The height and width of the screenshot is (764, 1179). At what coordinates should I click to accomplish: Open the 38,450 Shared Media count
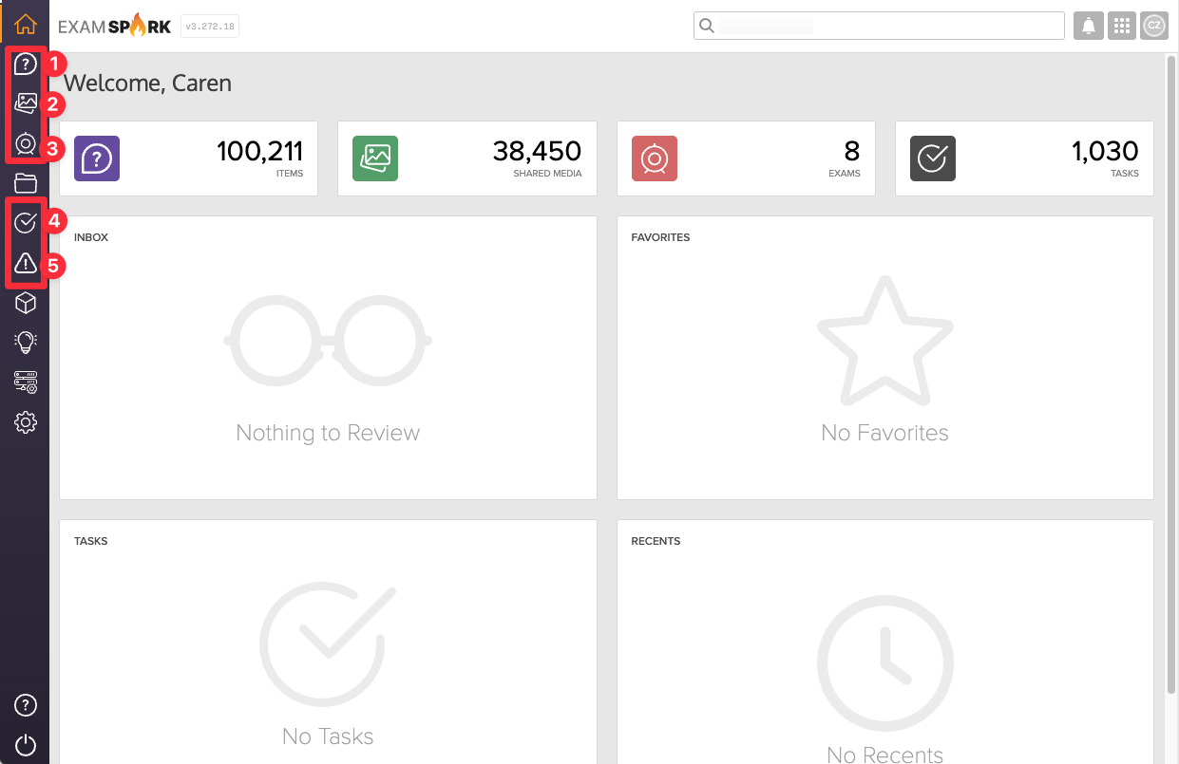537,151
